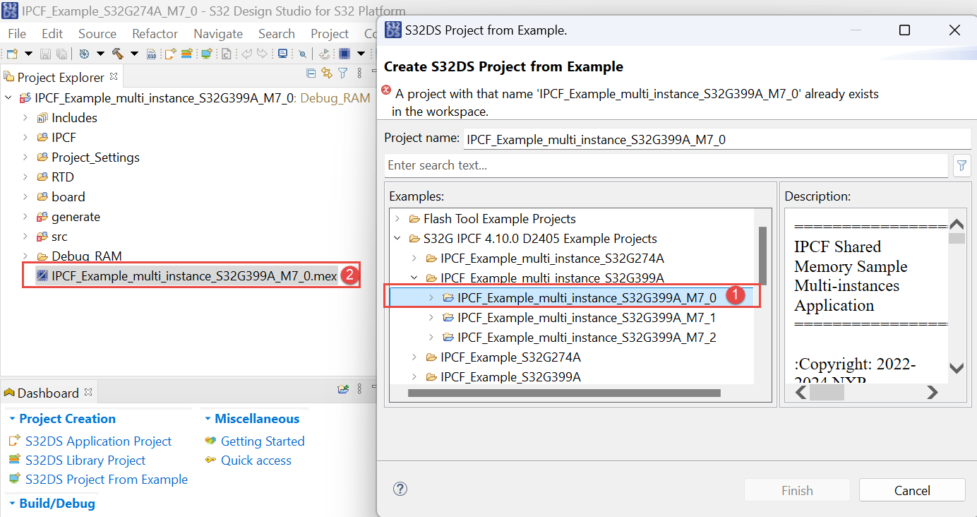Open the chip flash dropdown arrow

(x=361, y=54)
